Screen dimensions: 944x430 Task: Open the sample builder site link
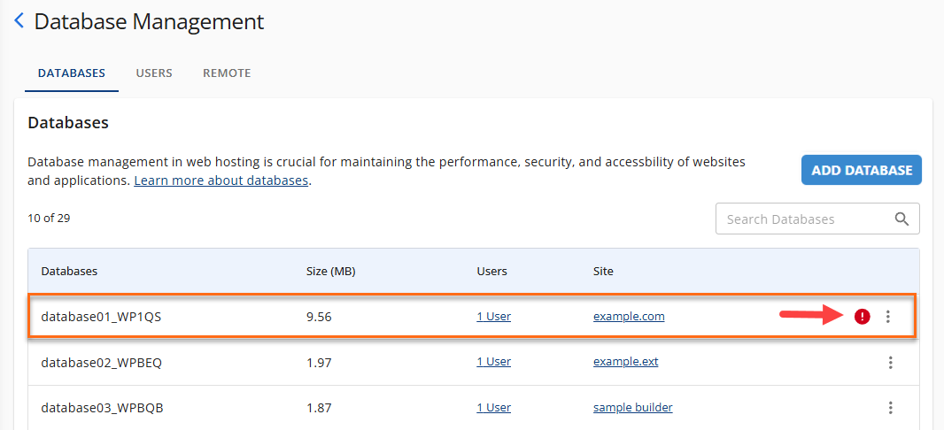click(632, 408)
